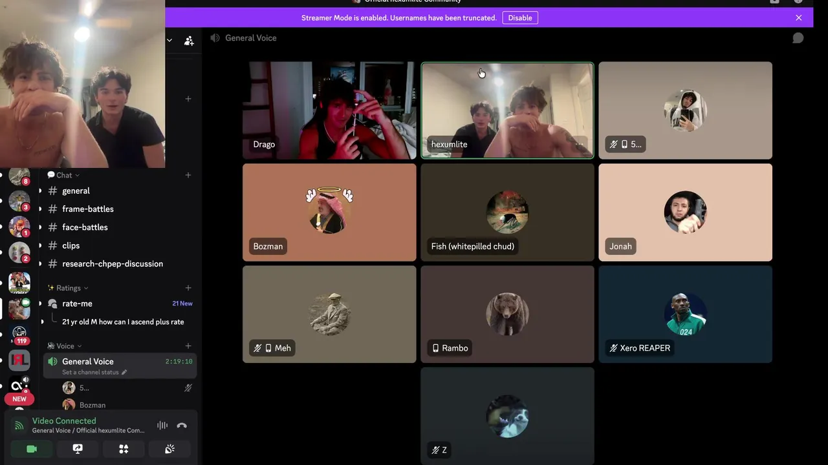This screenshot has width=828, height=465.
Task: Open the red RL server icon
Action: click(x=19, y=361)
